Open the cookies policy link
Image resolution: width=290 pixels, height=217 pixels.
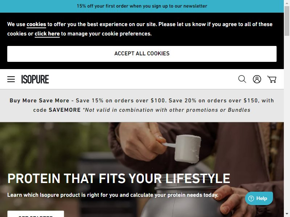point(36,24)
